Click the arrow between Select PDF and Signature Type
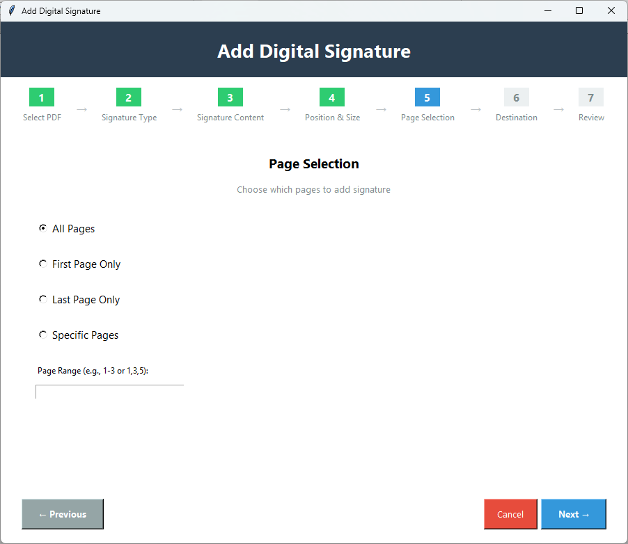This screenshot has height=544, width=628. tap(81, 109)
